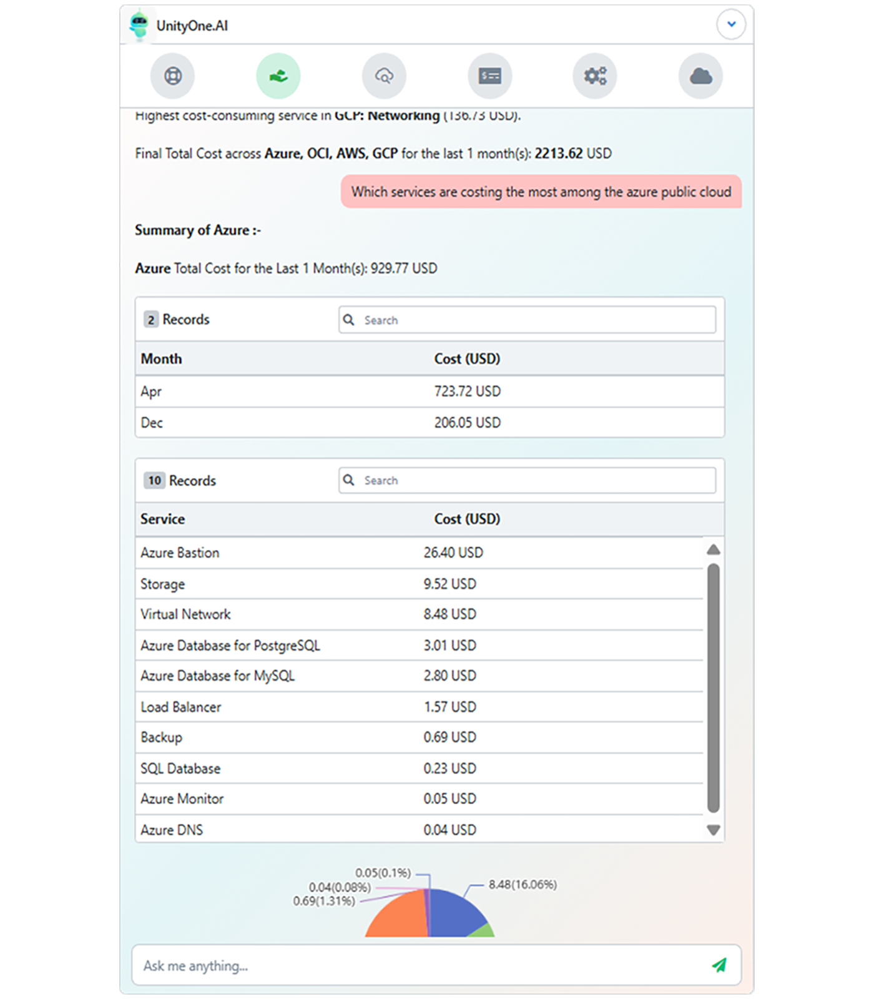Open the cloud search icon tab
Image resolution: width=874 pixels, height=999 pixels.
coord(384,76)
